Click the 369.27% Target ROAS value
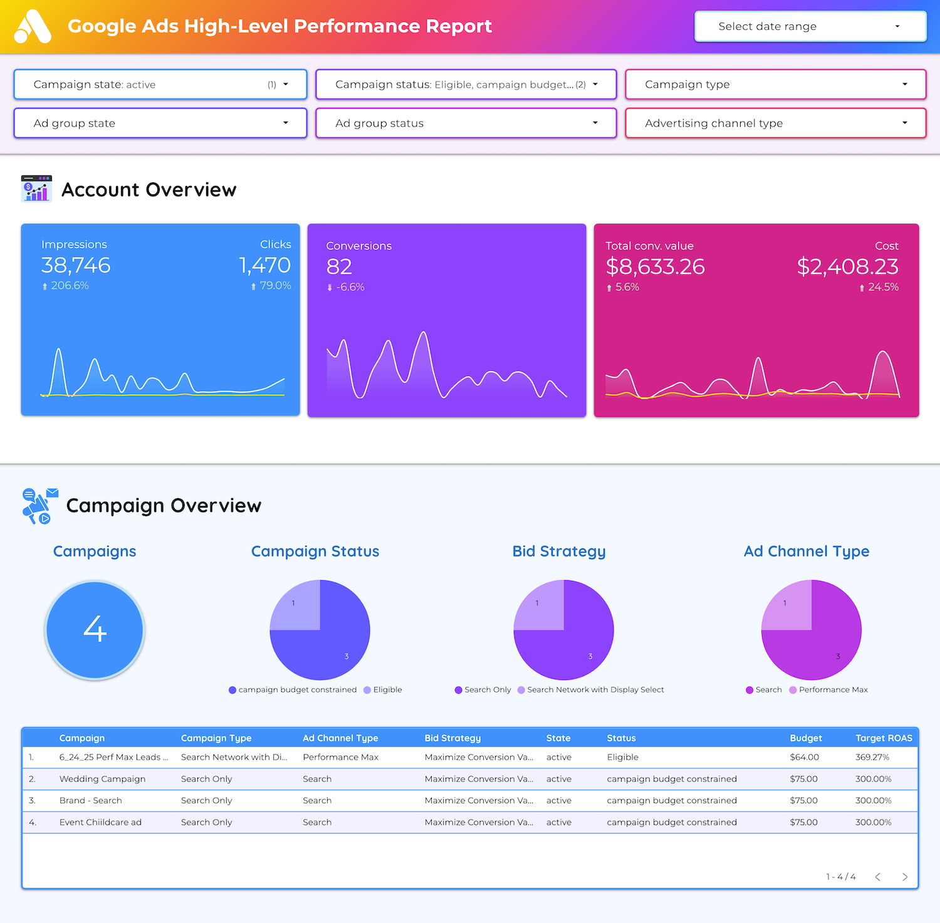Screen dimensions: 940x923 872,758
